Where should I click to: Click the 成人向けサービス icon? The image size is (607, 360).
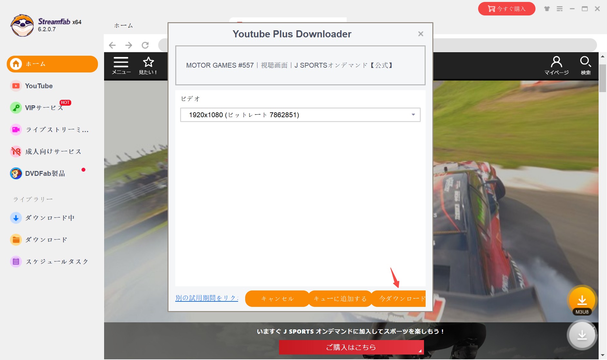[x=16, y=151]
